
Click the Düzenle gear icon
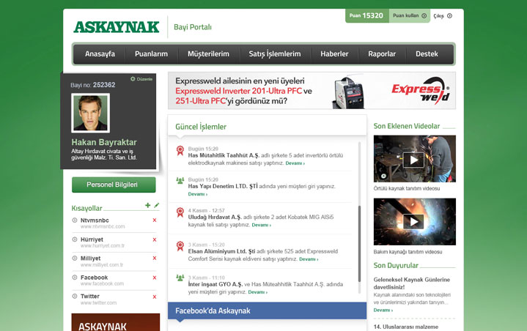tap(133, 79)
